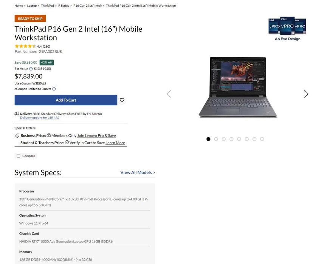
Task: Open the P Series breadcrumb
Action: (64, 6)
